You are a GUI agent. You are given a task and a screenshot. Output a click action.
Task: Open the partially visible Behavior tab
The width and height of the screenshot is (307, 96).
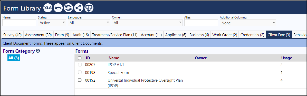[x=299, y=35]
